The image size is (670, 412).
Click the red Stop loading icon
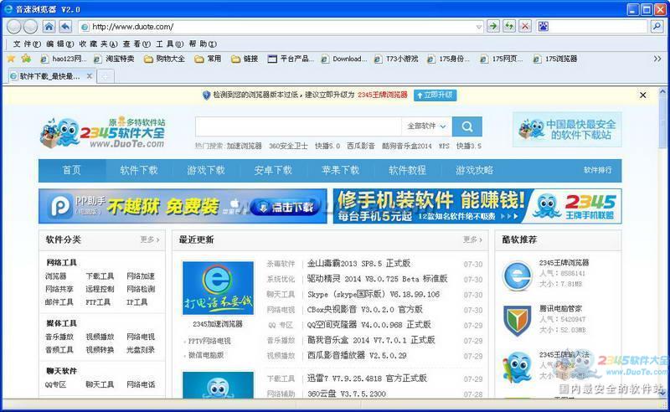pyautogui.click(x=525, y=26)
